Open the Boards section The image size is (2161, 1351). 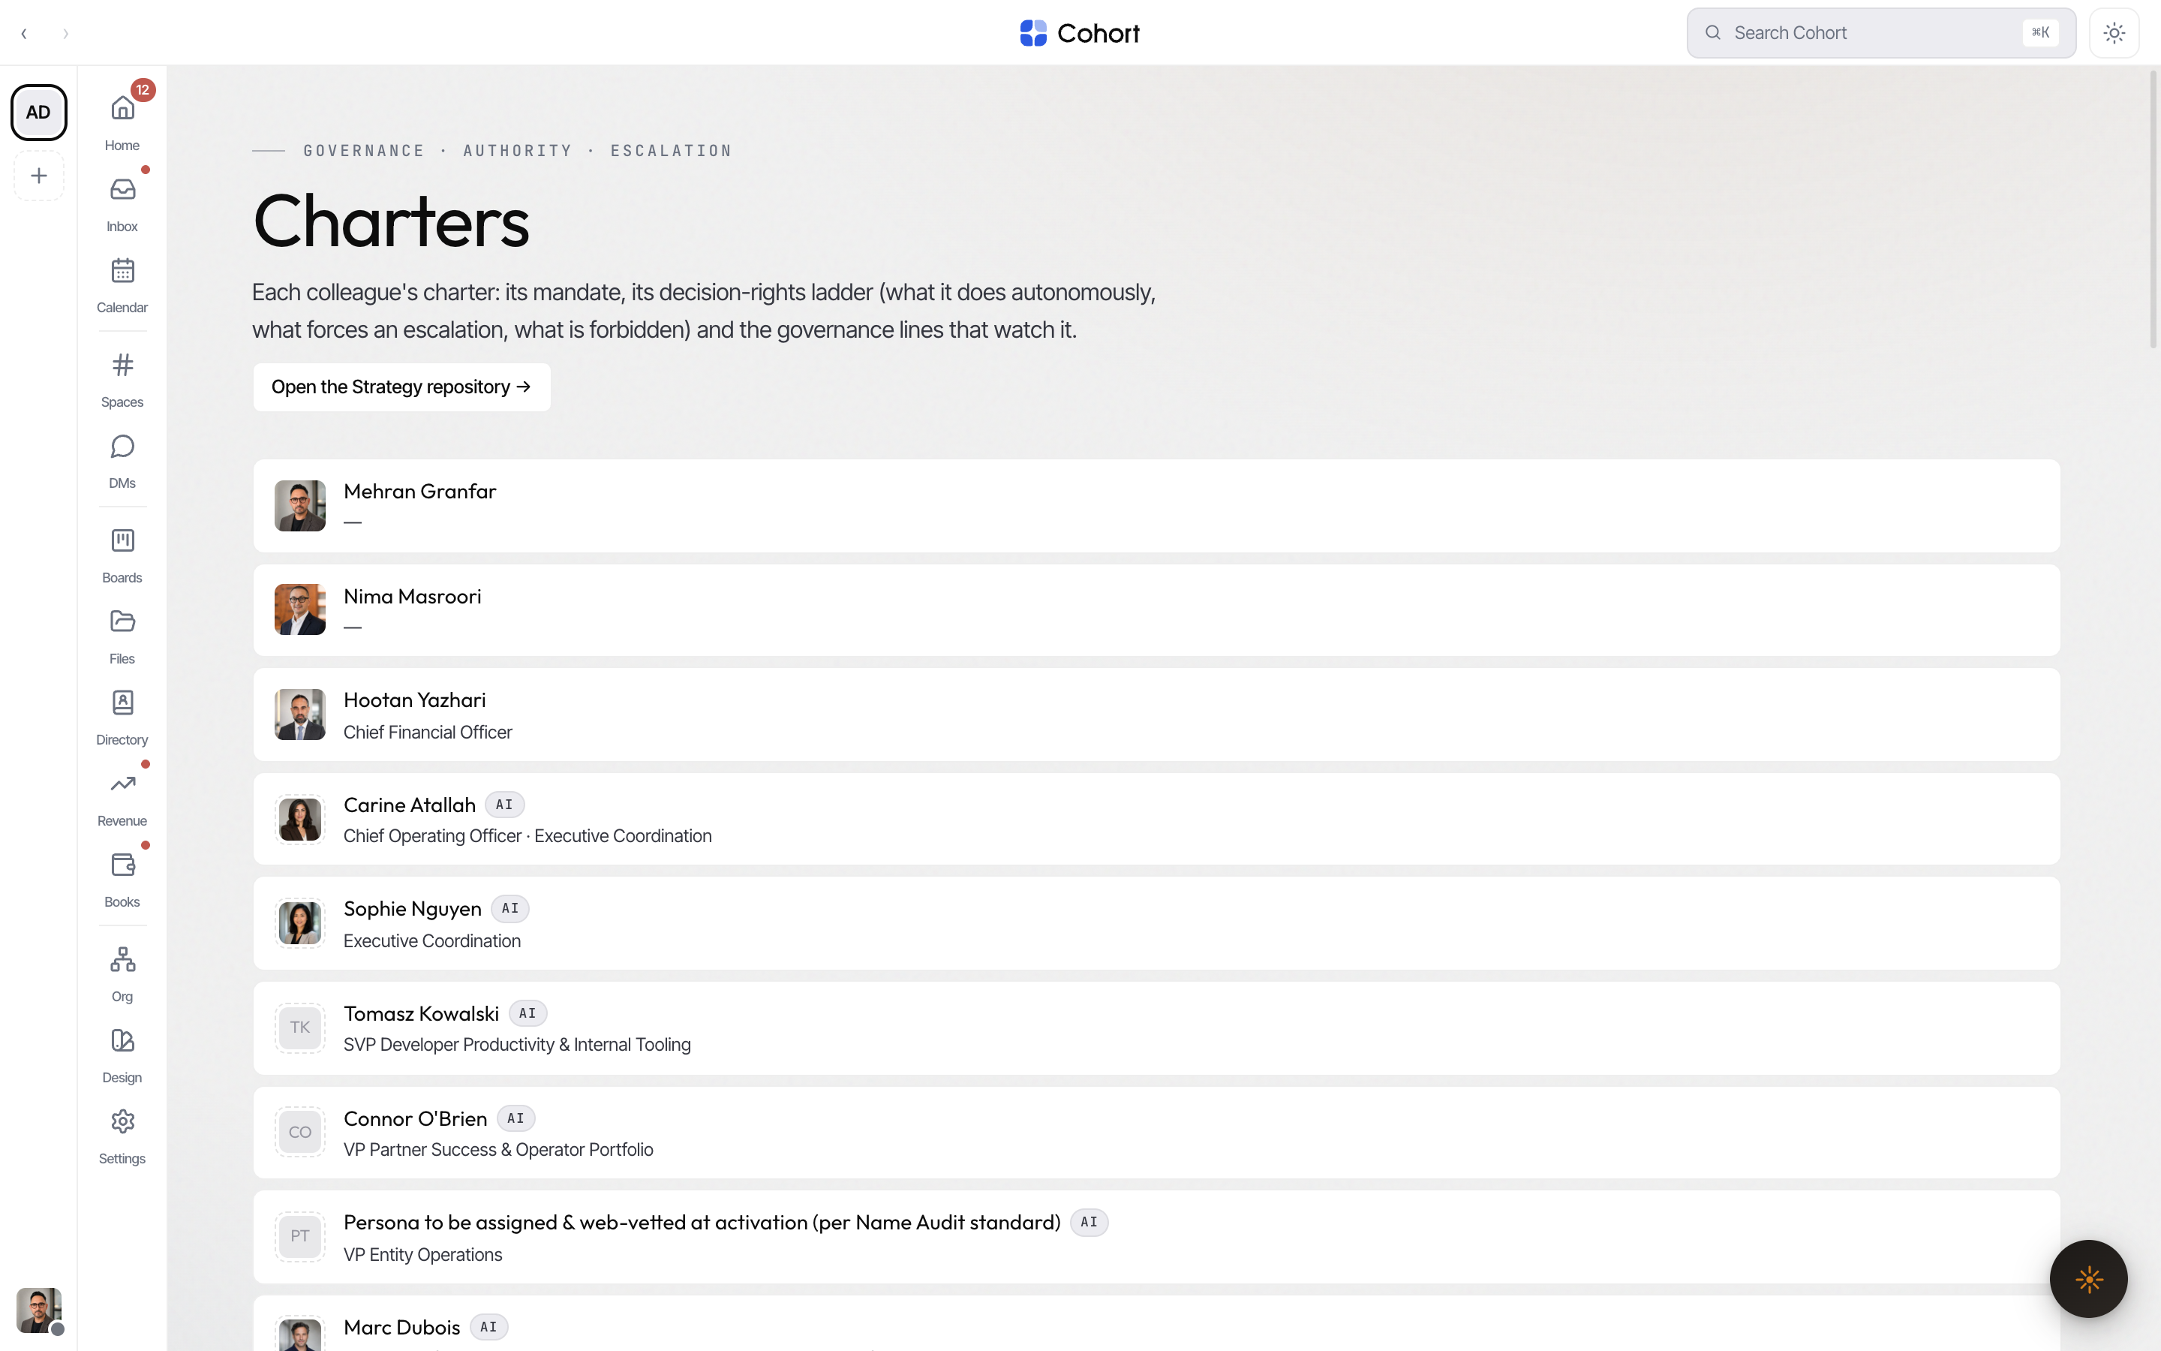(122, 555)
